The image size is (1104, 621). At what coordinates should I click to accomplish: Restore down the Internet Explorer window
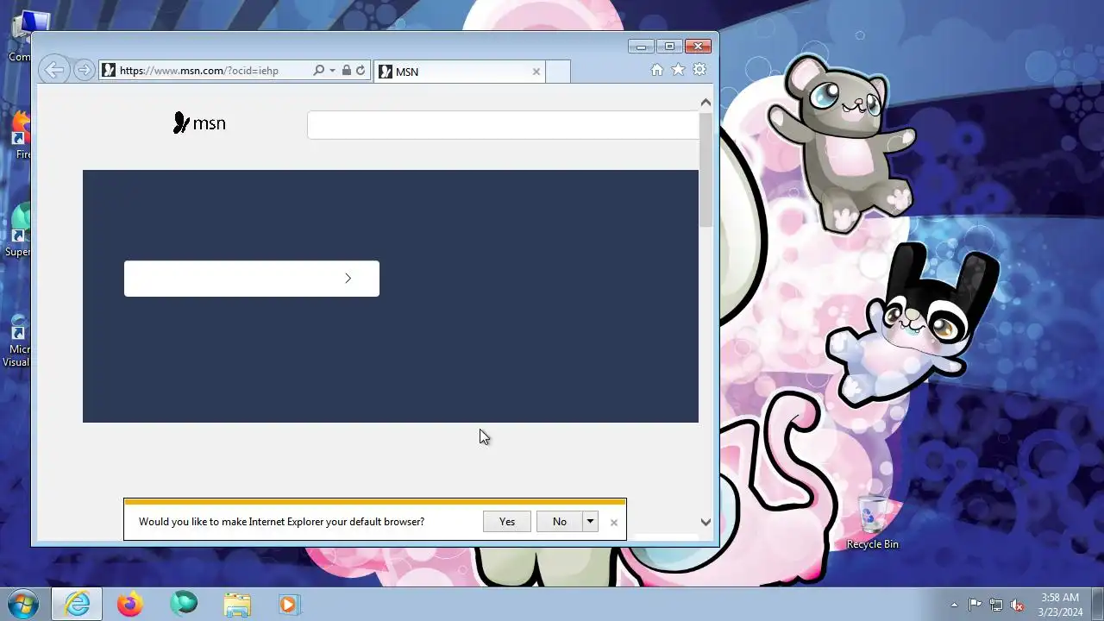point(669,46)
